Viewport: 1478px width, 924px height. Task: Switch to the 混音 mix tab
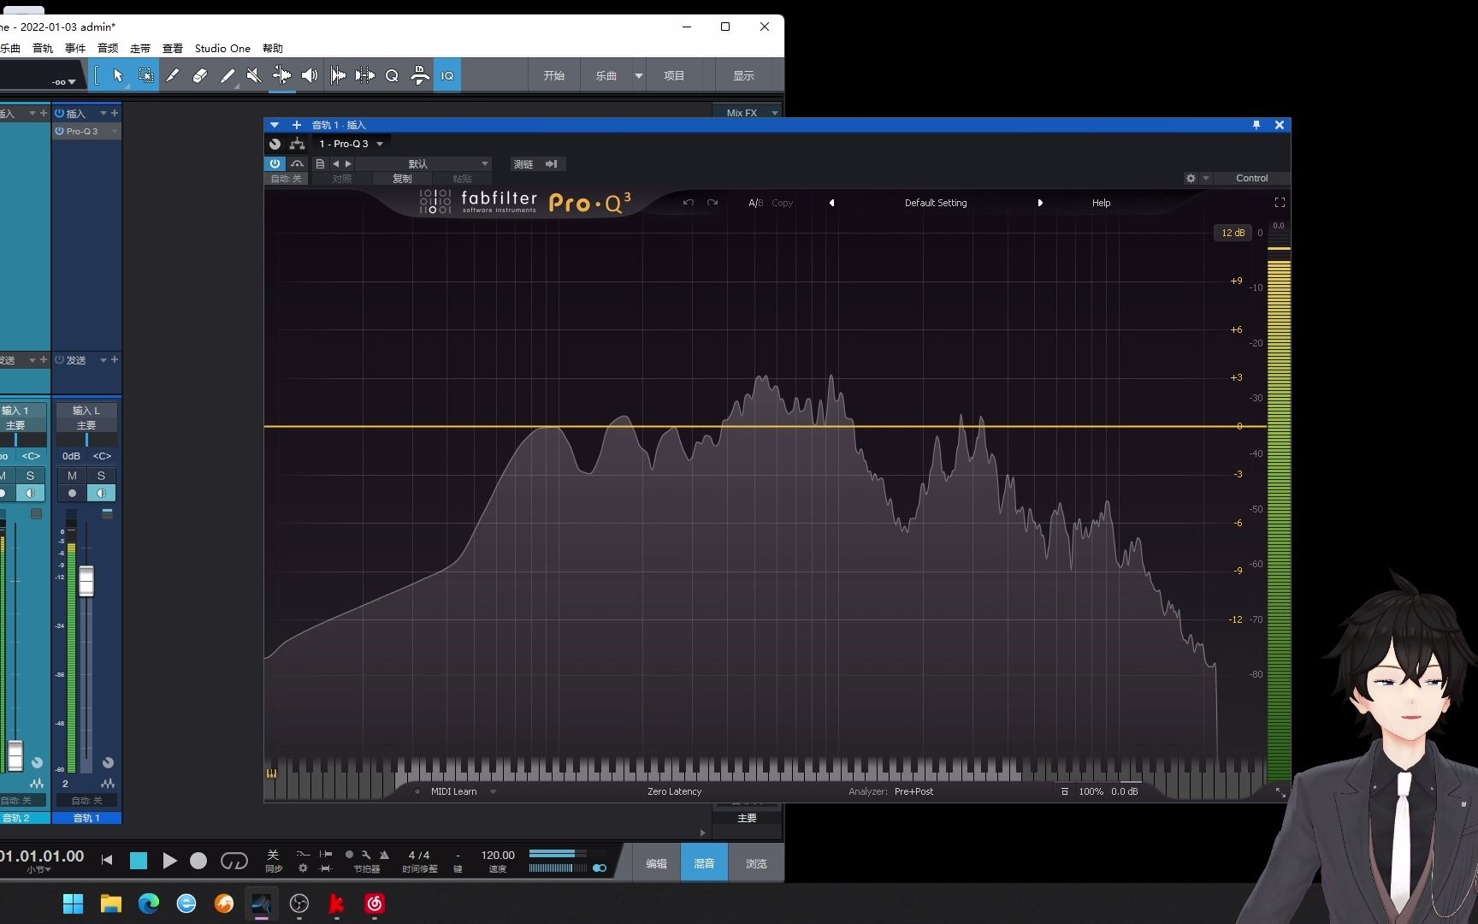(704, 863)
